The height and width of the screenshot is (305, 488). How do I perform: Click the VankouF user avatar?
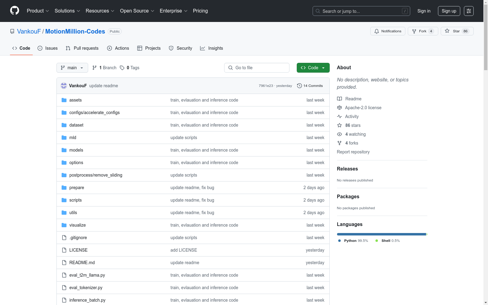coord(64,86)
